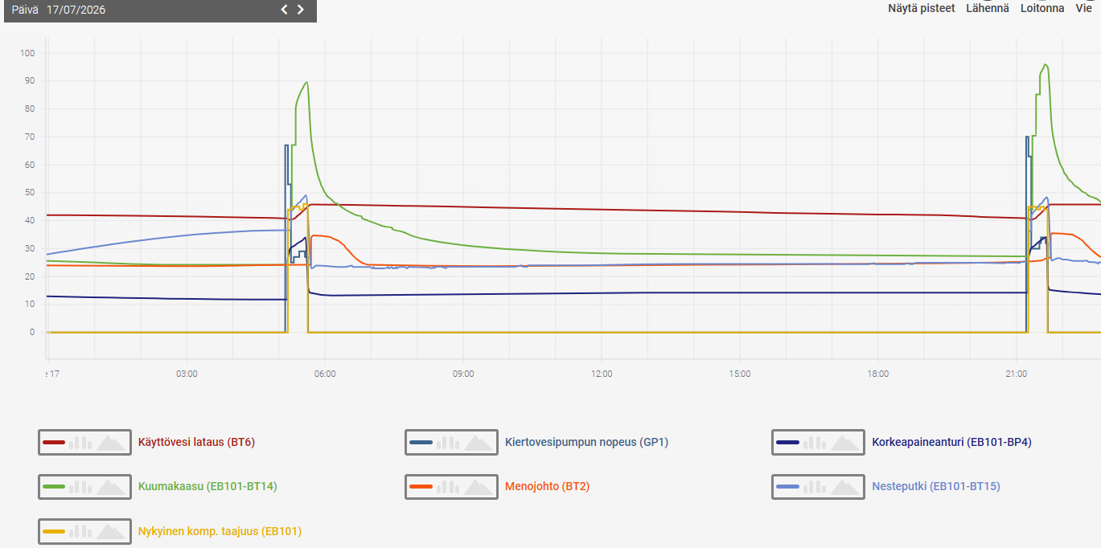Go to the next day arrow
1101x548 pixels.
pyautogui.click(x=301, y=10)
